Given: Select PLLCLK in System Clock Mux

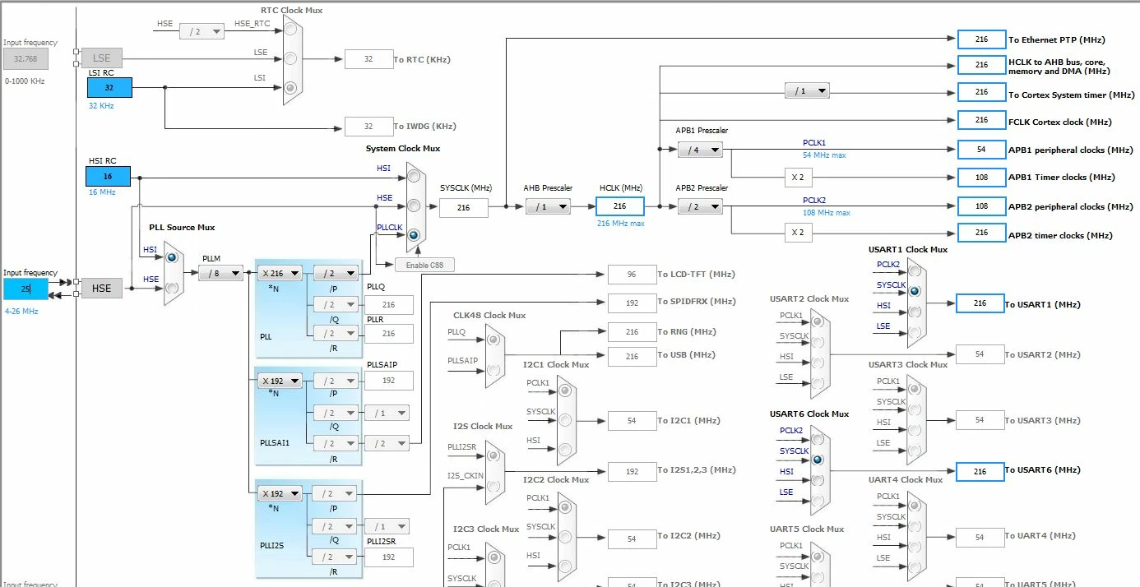Looking at the screenshot, I should [x=414, y=235].
